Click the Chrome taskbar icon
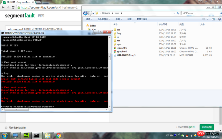Image resolution: width=222 pixels, height=139 pixels. (59, 135)
